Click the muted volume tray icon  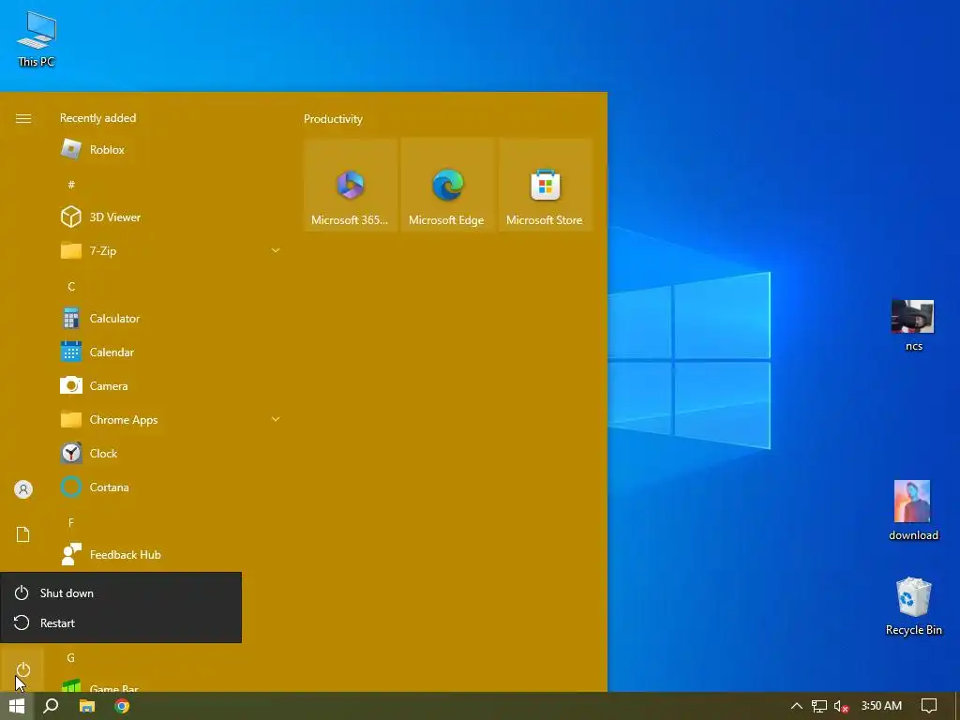pos(841,706)
